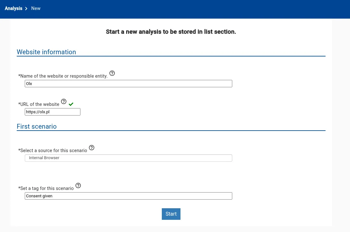Viewport: 350px width, 232px height.
Task: Click the Set a tag label text
Action: click(46, 188)
